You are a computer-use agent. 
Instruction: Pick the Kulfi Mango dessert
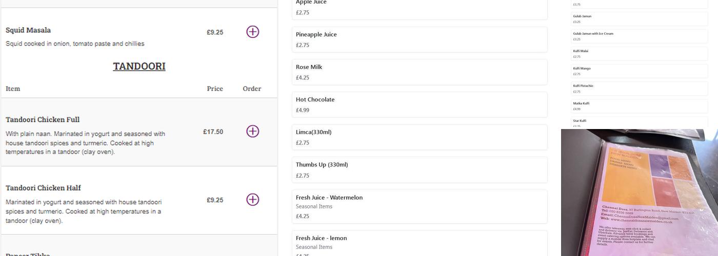639,71
